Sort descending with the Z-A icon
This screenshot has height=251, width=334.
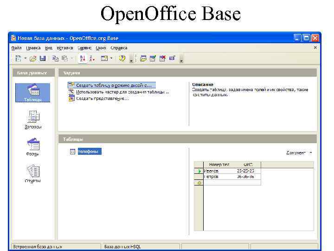point(92,58)
